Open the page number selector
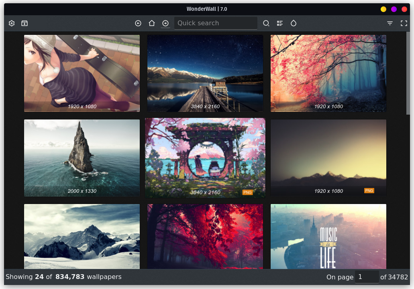This screenshot has width=414, height=289. coord(367,277)
